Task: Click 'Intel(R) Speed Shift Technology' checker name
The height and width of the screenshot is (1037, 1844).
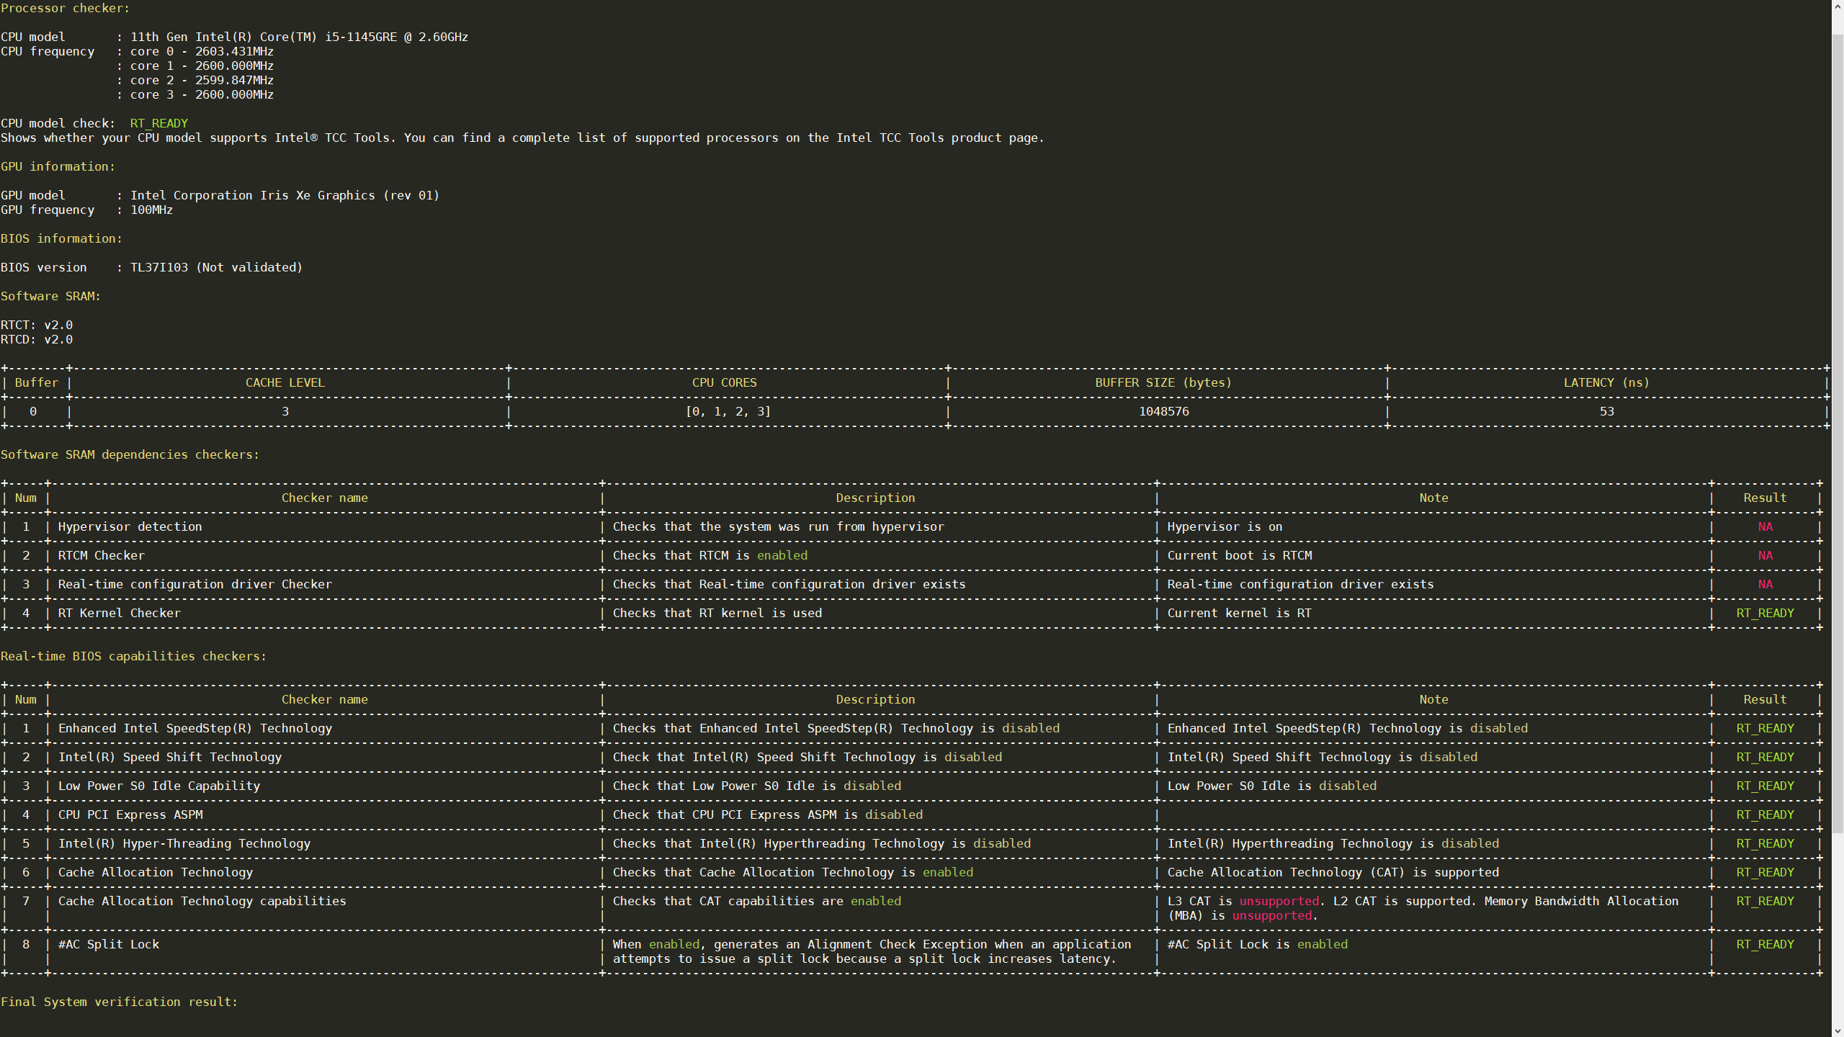Action: pyautogui.click(x=170, y=757)
